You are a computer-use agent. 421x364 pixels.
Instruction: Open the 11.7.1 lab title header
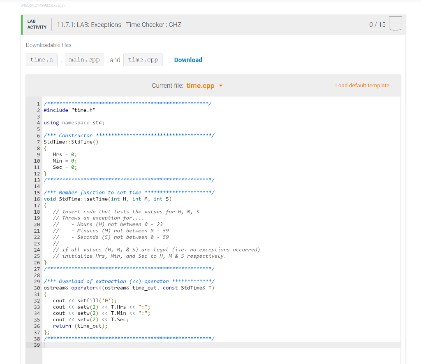pyautogui.click(x=118, y=25)
